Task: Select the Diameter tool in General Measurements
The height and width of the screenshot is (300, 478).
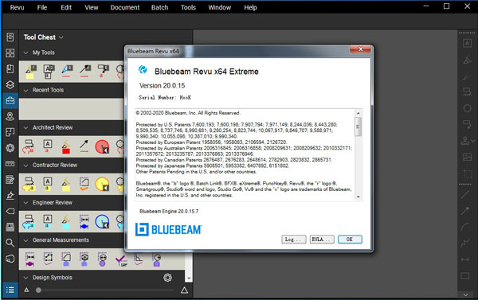Action: tap(103, 259)
